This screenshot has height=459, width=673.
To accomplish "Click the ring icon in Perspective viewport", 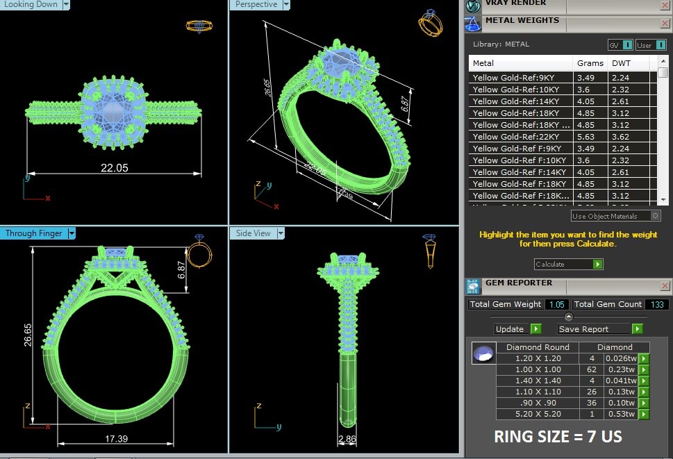I will tap(430, 23).
